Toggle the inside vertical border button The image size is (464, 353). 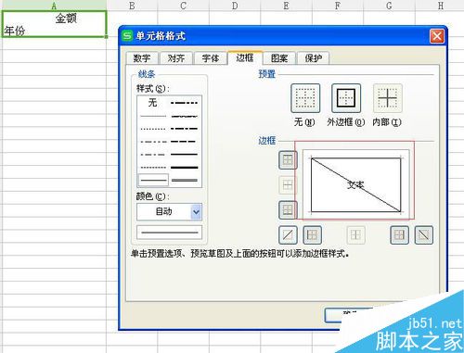(355, 235)
